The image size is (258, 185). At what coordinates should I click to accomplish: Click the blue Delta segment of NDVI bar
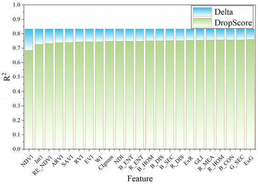pos(29,40)
